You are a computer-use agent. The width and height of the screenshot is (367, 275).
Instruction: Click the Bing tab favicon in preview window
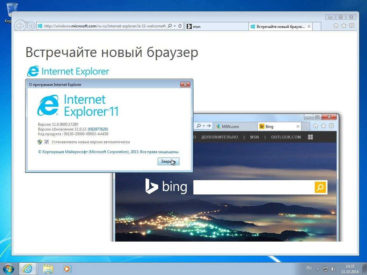pos(262,126)
